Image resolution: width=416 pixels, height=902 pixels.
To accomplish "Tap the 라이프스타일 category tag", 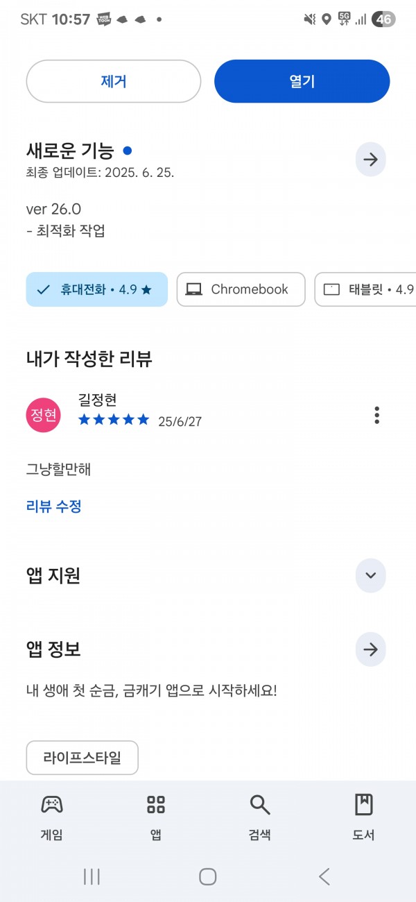I will point(83,758).
